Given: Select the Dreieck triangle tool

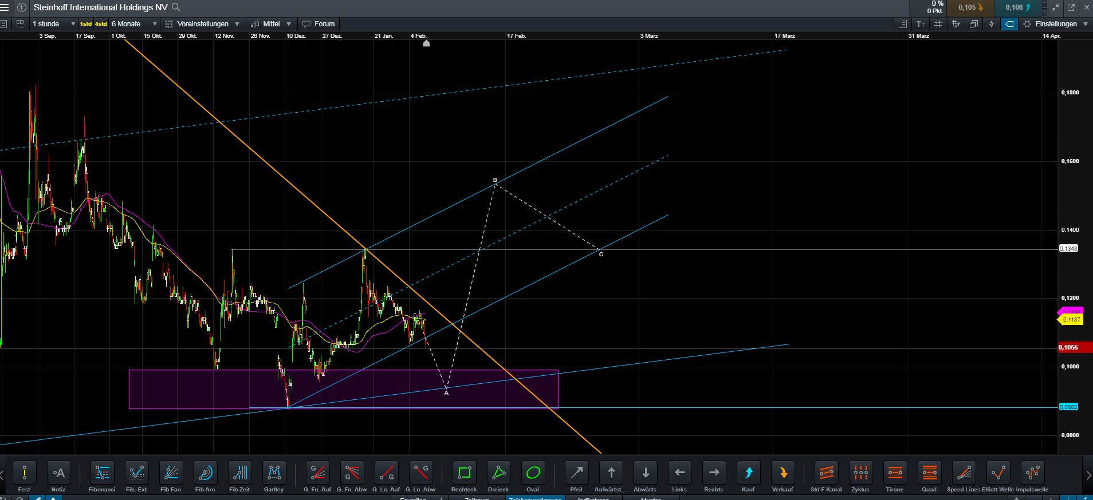Looking at the screenshot, I should tap(498, 473).
